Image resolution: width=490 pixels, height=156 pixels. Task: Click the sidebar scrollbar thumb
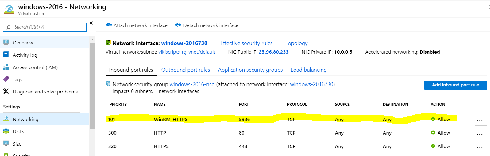tap(92, 86)
